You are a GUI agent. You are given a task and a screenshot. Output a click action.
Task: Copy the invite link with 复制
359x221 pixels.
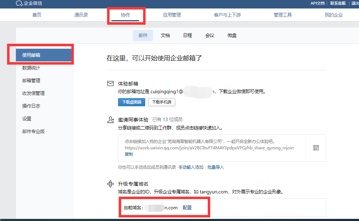tap(129, 154)
